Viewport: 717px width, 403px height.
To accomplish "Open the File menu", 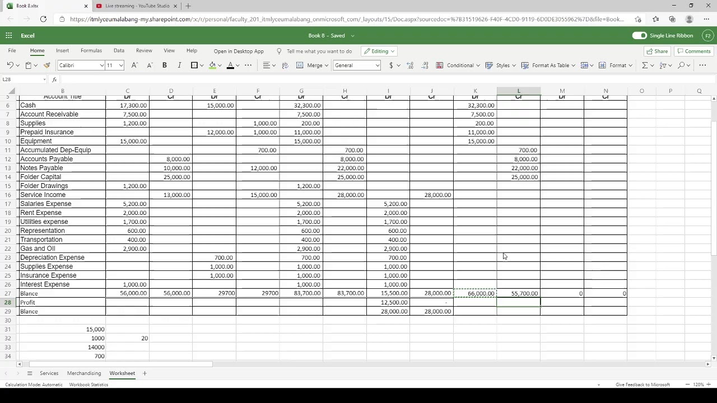I will pyautogui.click(x=12, y=51).
